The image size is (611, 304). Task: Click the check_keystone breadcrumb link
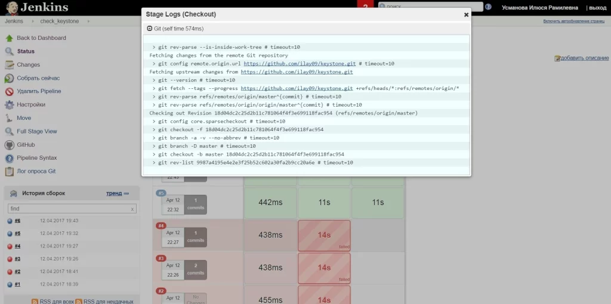click(x=60, y=21)
